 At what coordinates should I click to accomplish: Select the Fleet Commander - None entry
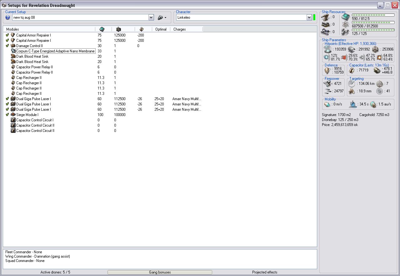click(x=24, y=252)
